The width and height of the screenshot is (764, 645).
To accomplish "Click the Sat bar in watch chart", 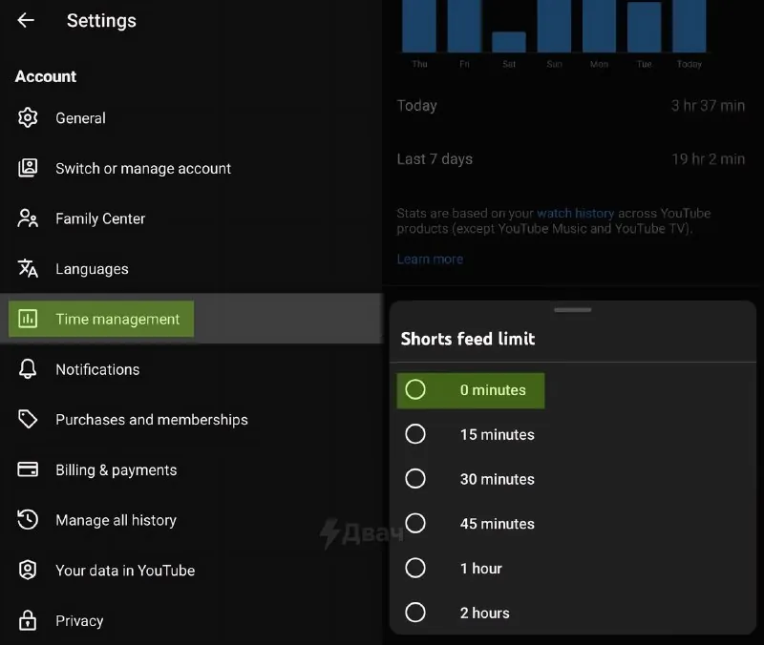I will point(509,42).
